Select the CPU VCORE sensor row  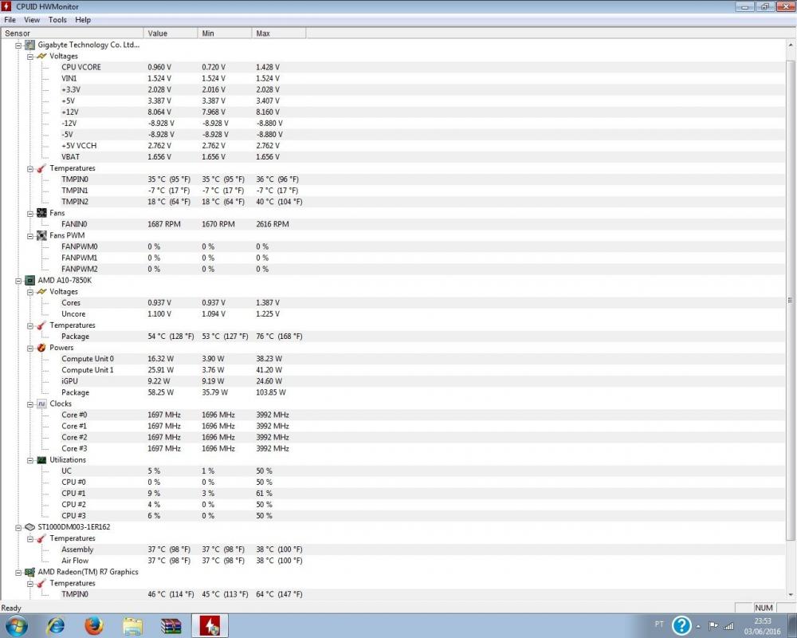(x=81, y=68)
